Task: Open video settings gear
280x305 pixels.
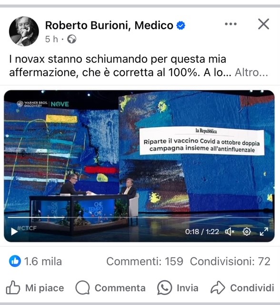Action: point(247,232)
